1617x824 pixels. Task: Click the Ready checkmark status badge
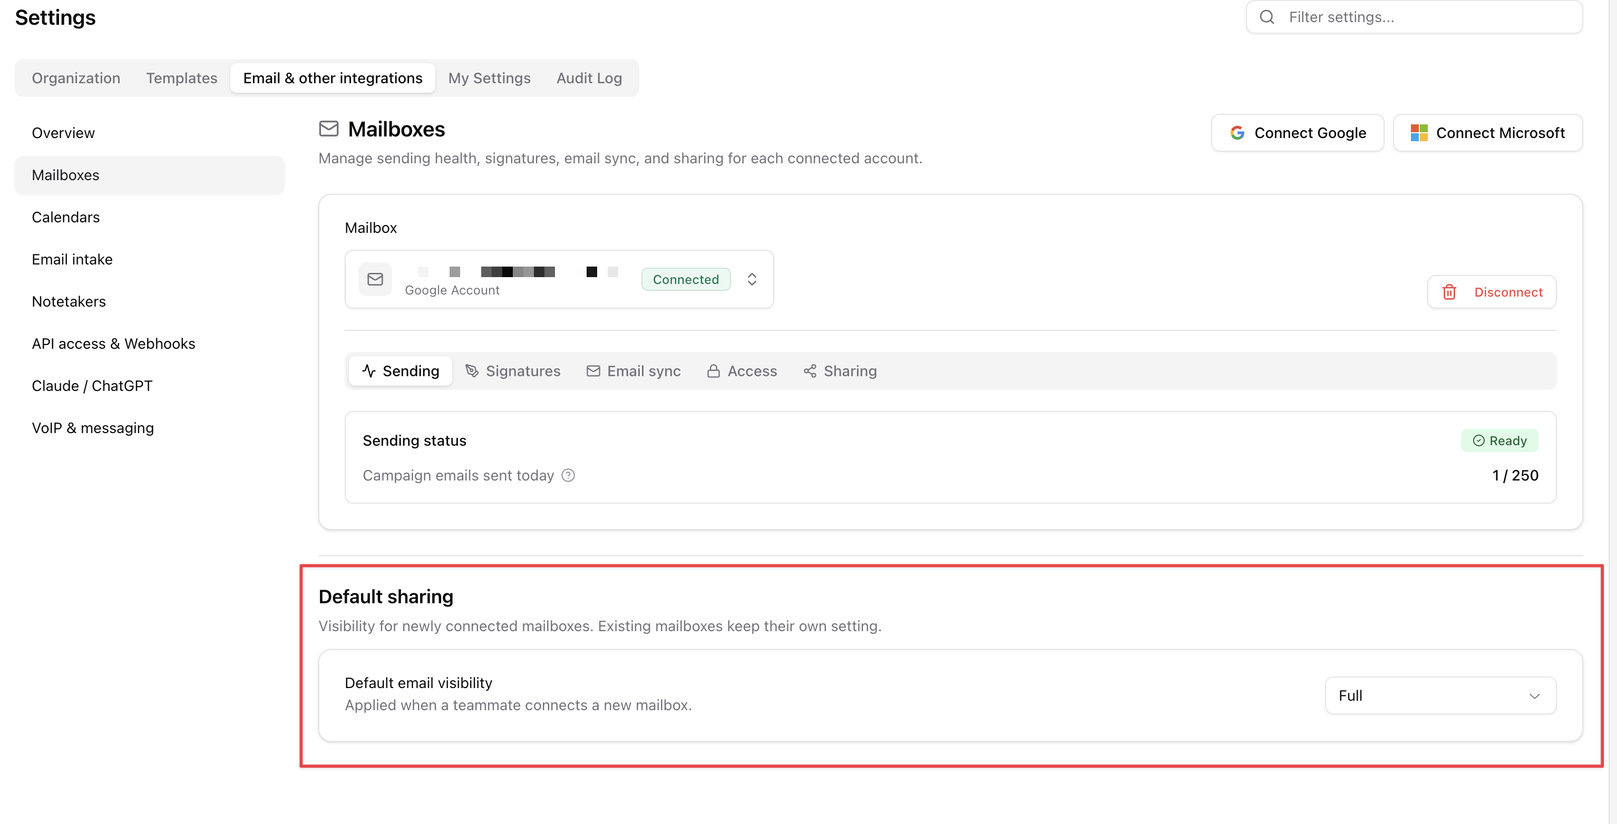point(1499,440)
